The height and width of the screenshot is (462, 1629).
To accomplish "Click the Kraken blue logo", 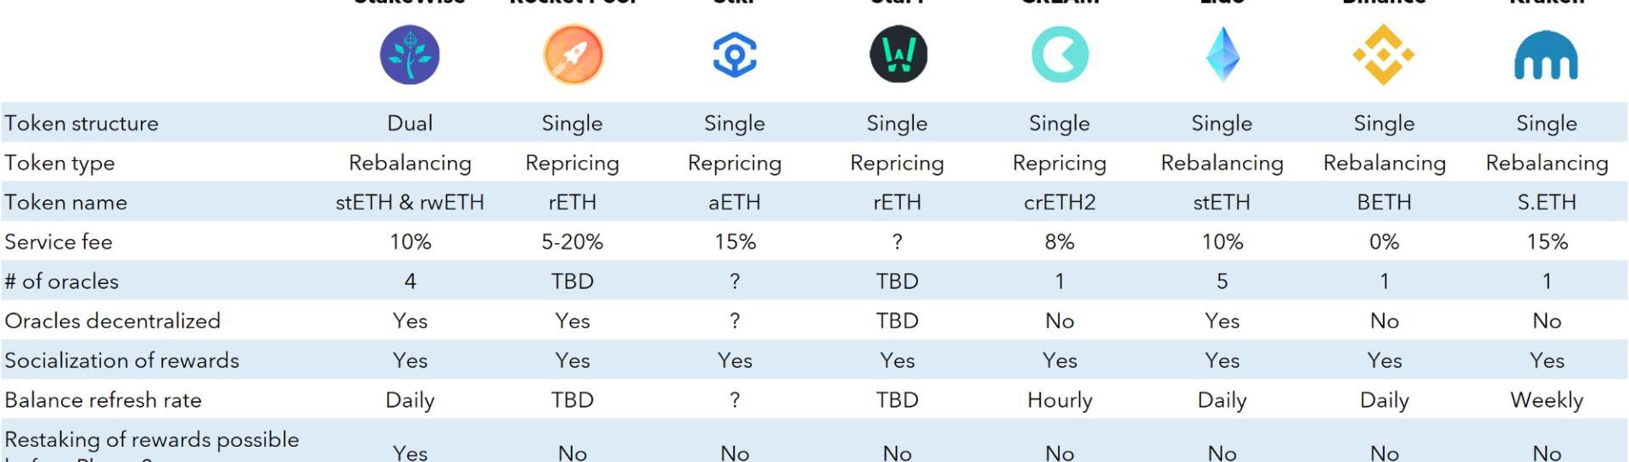I will [x=1547, y=55].
